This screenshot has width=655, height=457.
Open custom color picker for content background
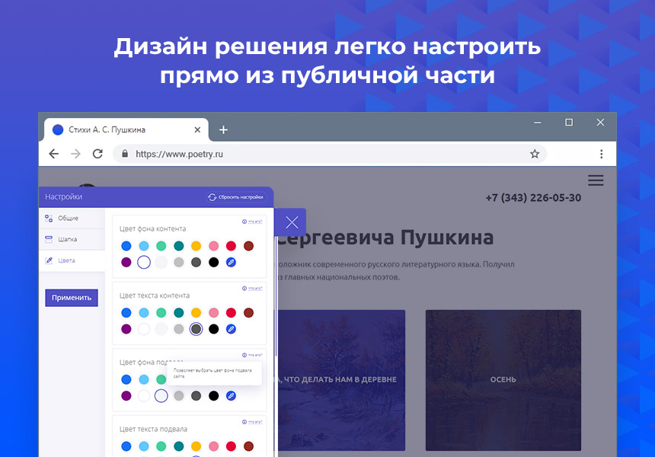tap(231, 262)
